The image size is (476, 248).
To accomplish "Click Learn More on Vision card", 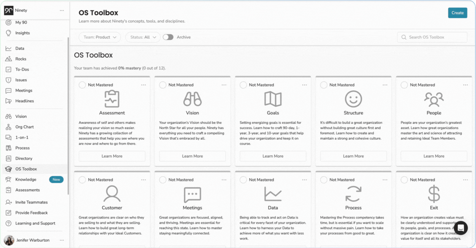I will pyautogui.click(x=192, y=156).
